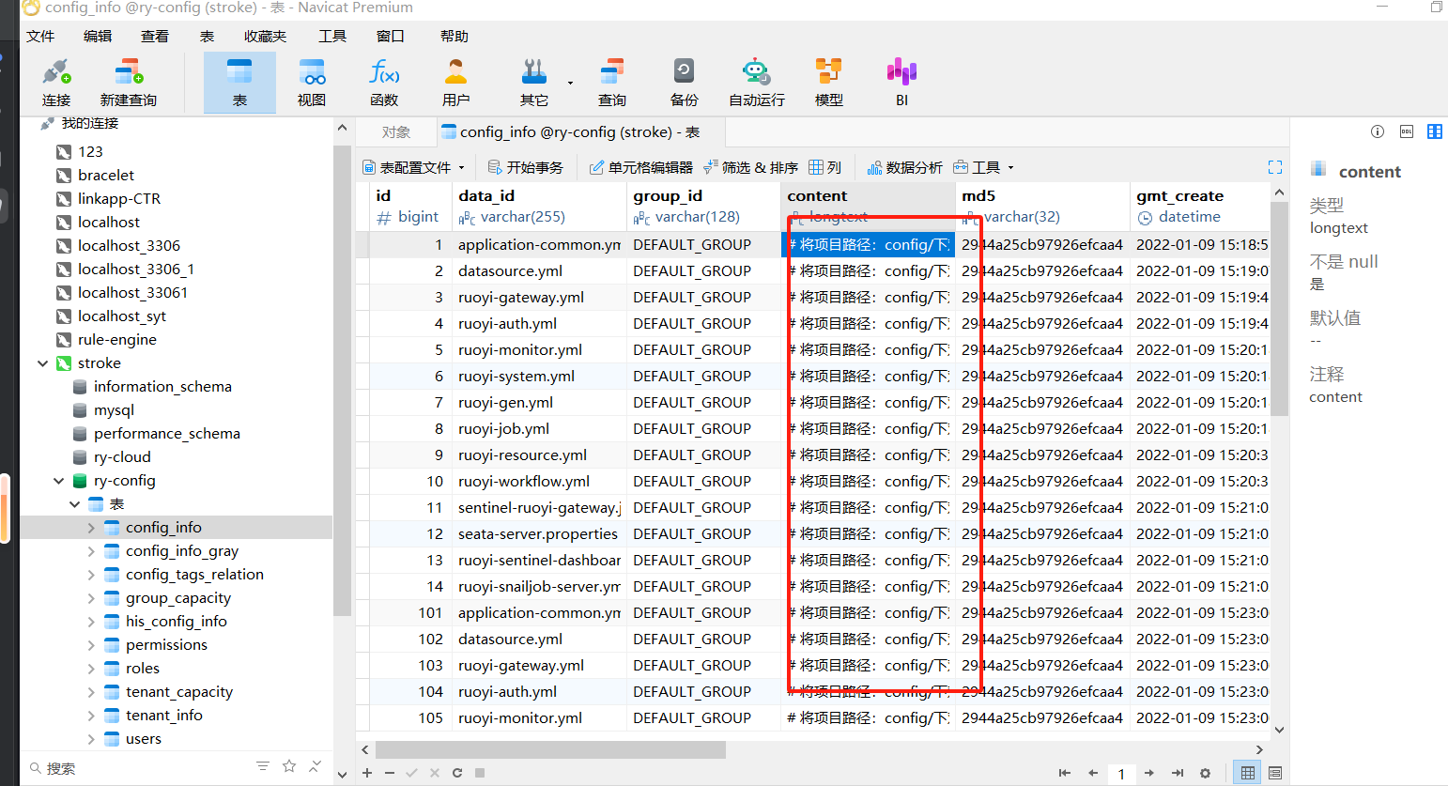1448x786 pixels.
Task: Switch to grid view mode
Action: pyautogui.click(x=1247, y=773)
